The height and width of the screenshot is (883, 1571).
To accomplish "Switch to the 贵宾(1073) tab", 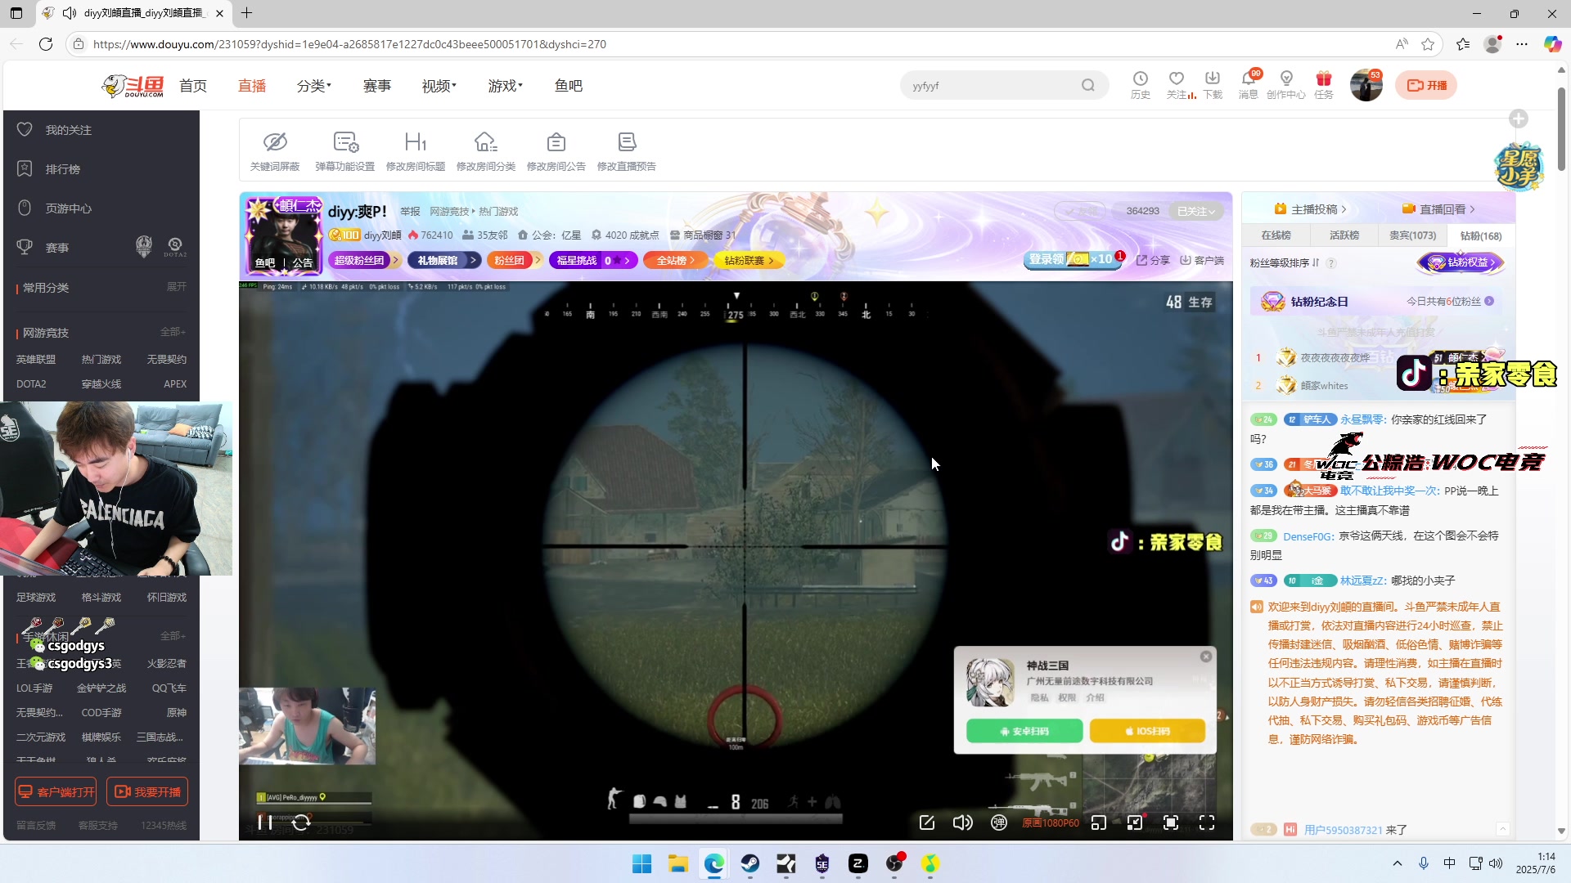I will (1412, 235).
